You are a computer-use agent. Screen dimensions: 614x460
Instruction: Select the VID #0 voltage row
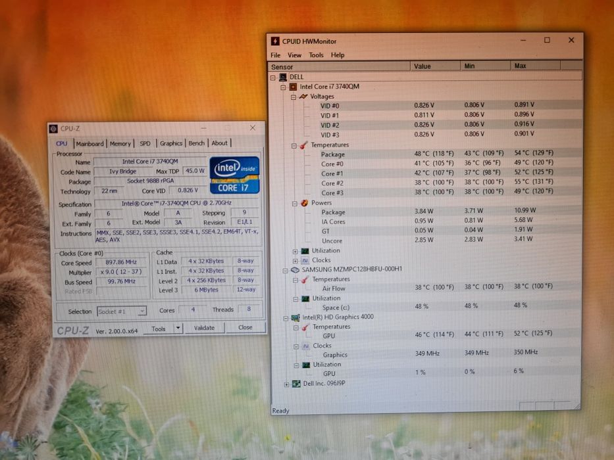coord(450,105)
